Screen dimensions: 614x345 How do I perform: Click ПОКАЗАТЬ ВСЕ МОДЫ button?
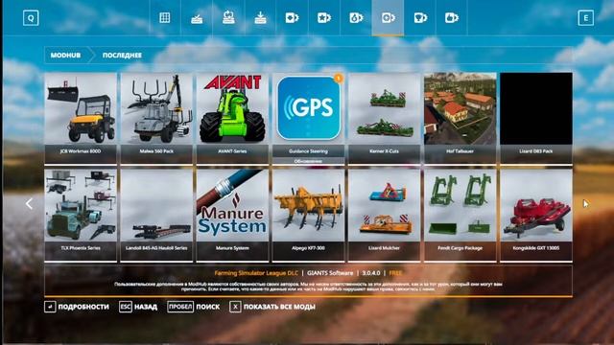[272, 307]
